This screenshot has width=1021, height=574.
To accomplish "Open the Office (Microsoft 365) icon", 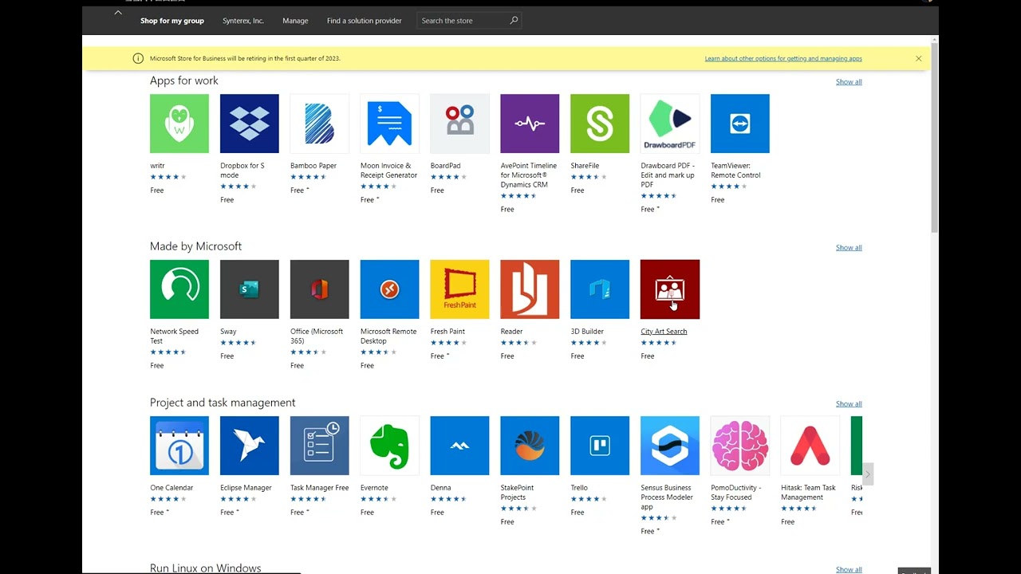I will pos(320,289).
